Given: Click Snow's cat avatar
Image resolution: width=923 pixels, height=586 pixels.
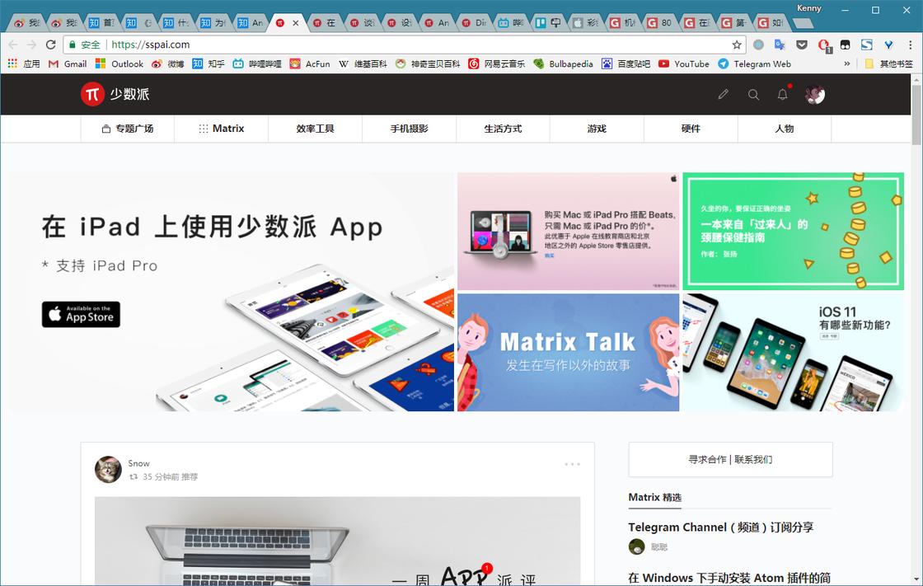Looking at the screenshot, I should 108,470.
